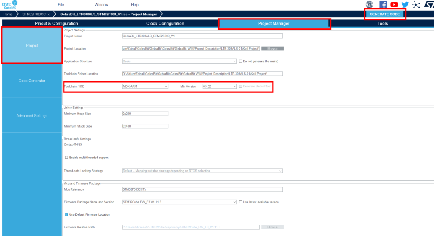Select the Project side tab

point(32,45)
